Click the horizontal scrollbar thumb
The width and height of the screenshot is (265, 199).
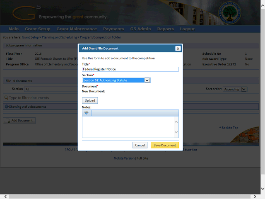(x=130, y=197)
